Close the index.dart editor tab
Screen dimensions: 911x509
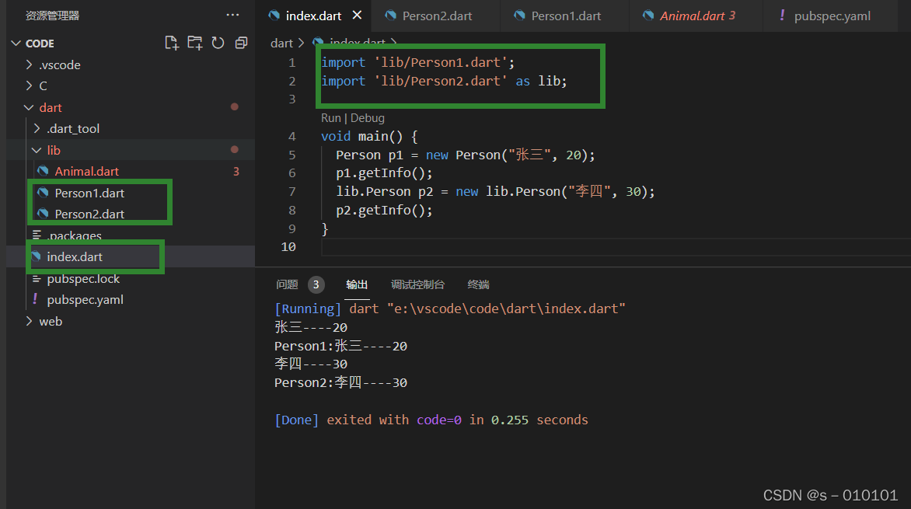[357, 15]
